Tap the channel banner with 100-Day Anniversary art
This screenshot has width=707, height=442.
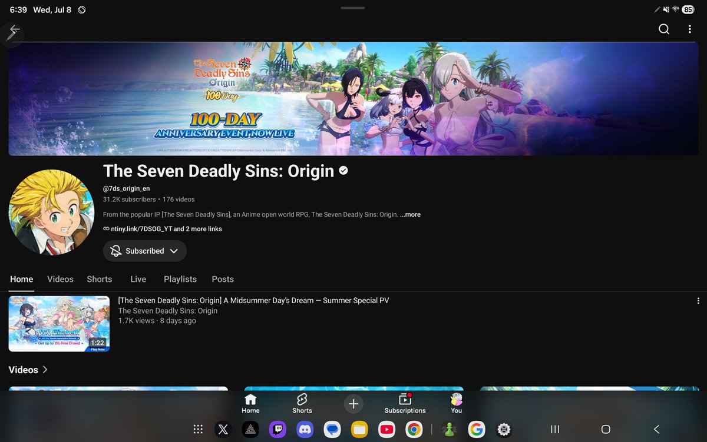click(x=353, y=98)
